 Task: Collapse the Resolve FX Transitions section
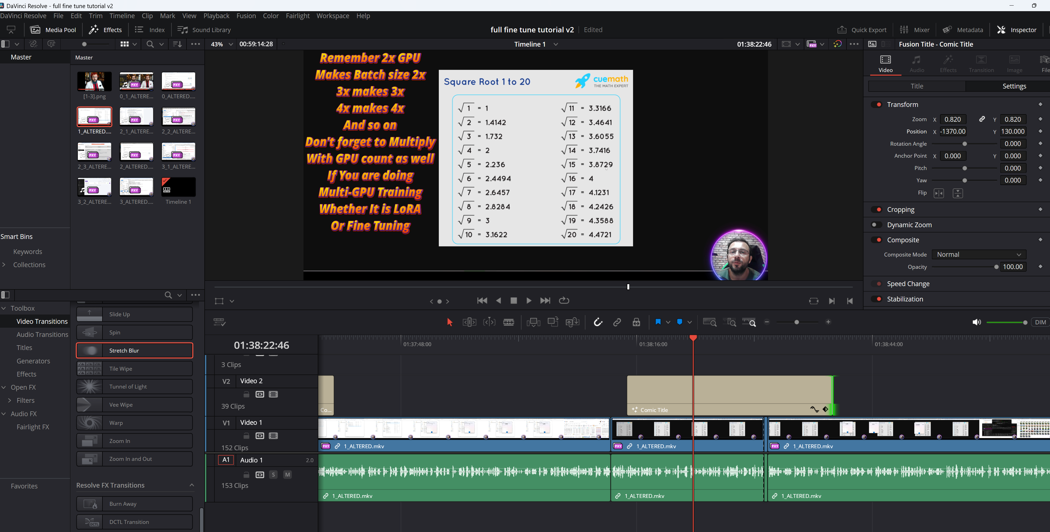coord(192,485)
